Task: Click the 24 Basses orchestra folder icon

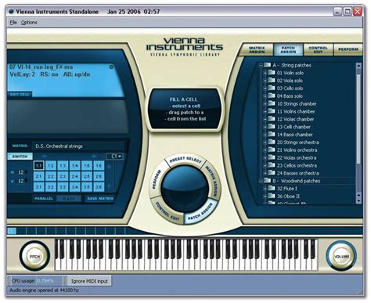Action: (x=272, y=173)
